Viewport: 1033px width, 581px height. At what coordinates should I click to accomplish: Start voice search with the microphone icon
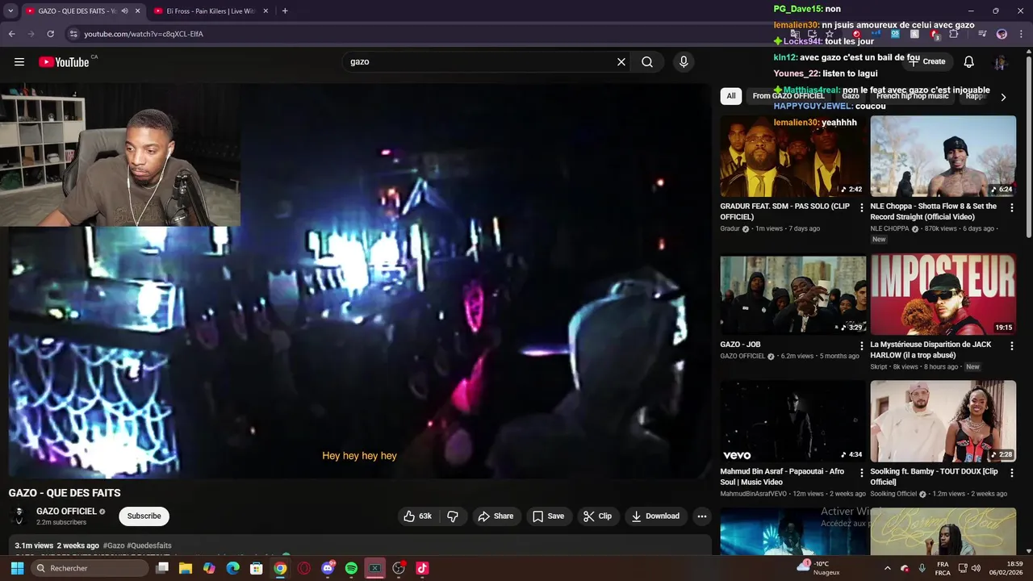(x=684, y=62)
